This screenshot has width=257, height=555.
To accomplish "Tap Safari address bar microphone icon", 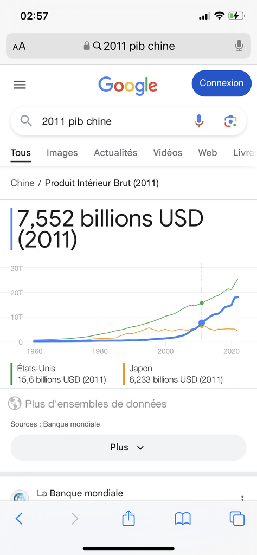I will pos(239,46).
